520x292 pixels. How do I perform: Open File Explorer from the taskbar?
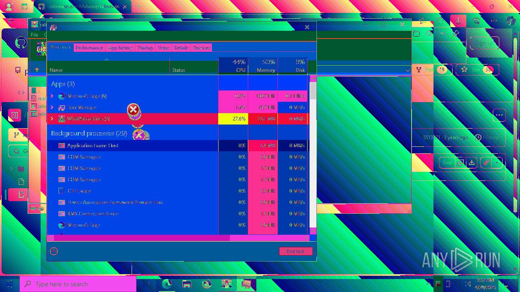click(x=186, y=284)
